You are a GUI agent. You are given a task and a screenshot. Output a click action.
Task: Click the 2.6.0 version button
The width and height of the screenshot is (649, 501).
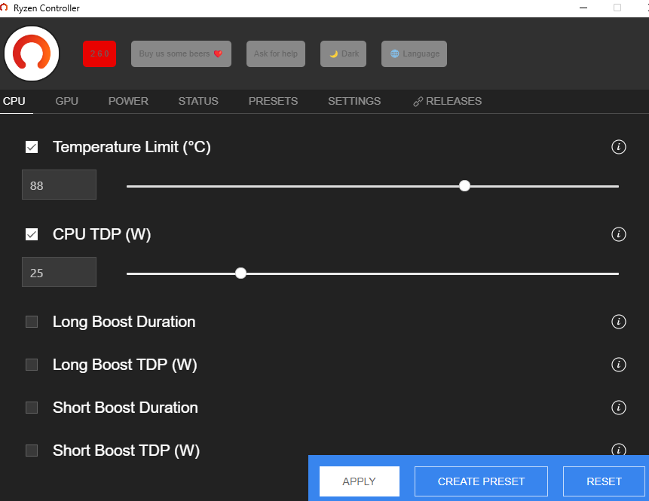(99, 53)
